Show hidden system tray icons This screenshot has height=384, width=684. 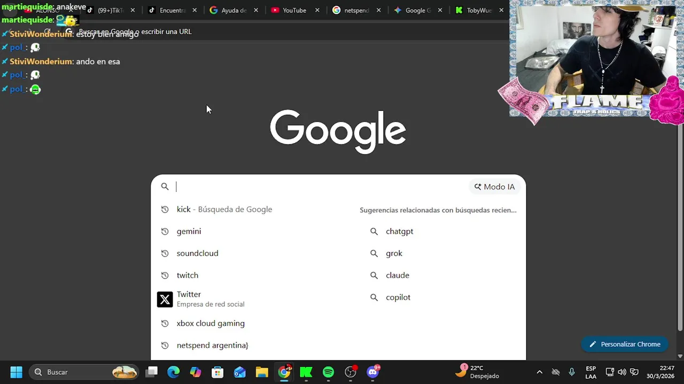pyautogui.click(x=539, y=372)
